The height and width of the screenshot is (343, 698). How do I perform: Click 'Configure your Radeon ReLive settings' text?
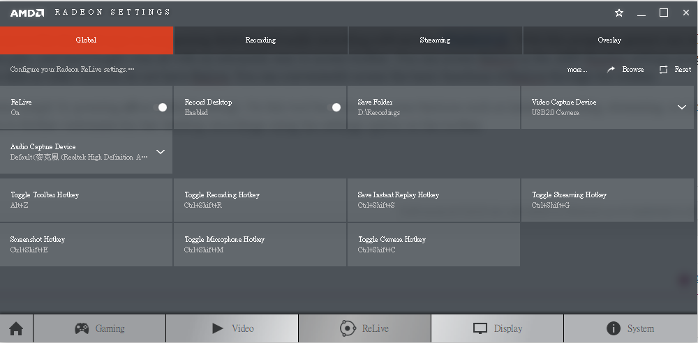click(x=72, y=70)
